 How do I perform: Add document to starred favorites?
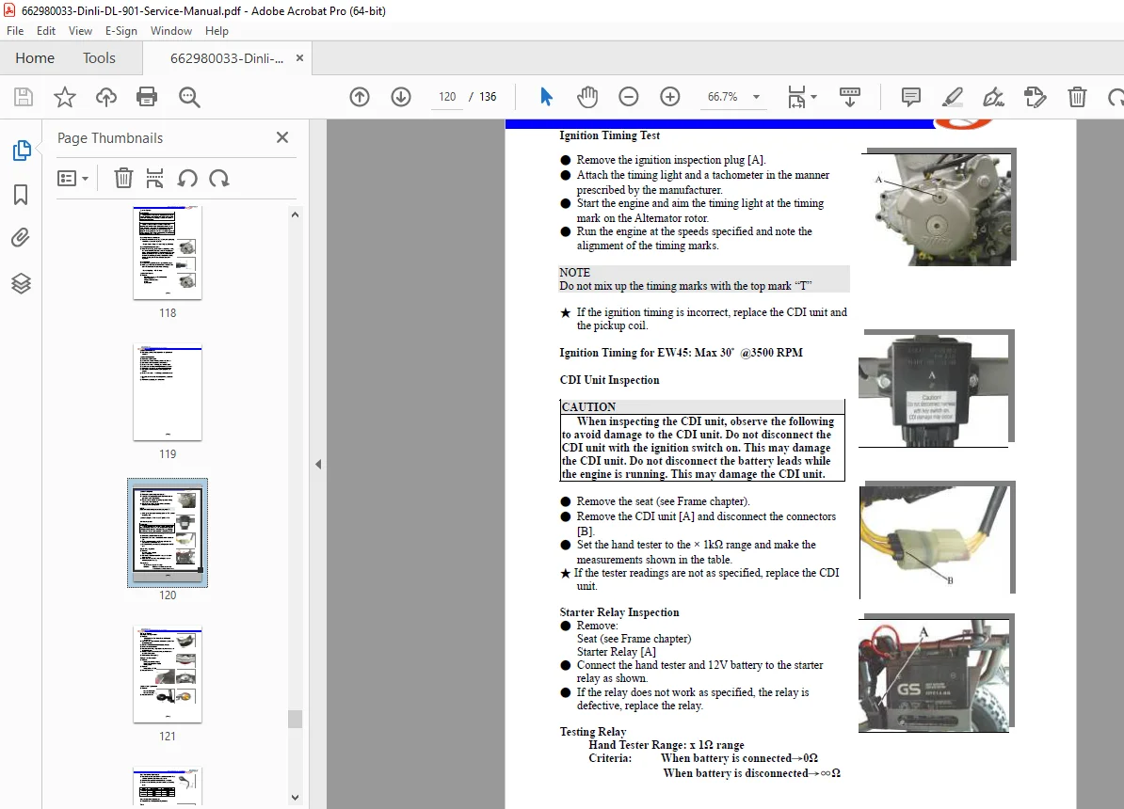tap(65, 97)
